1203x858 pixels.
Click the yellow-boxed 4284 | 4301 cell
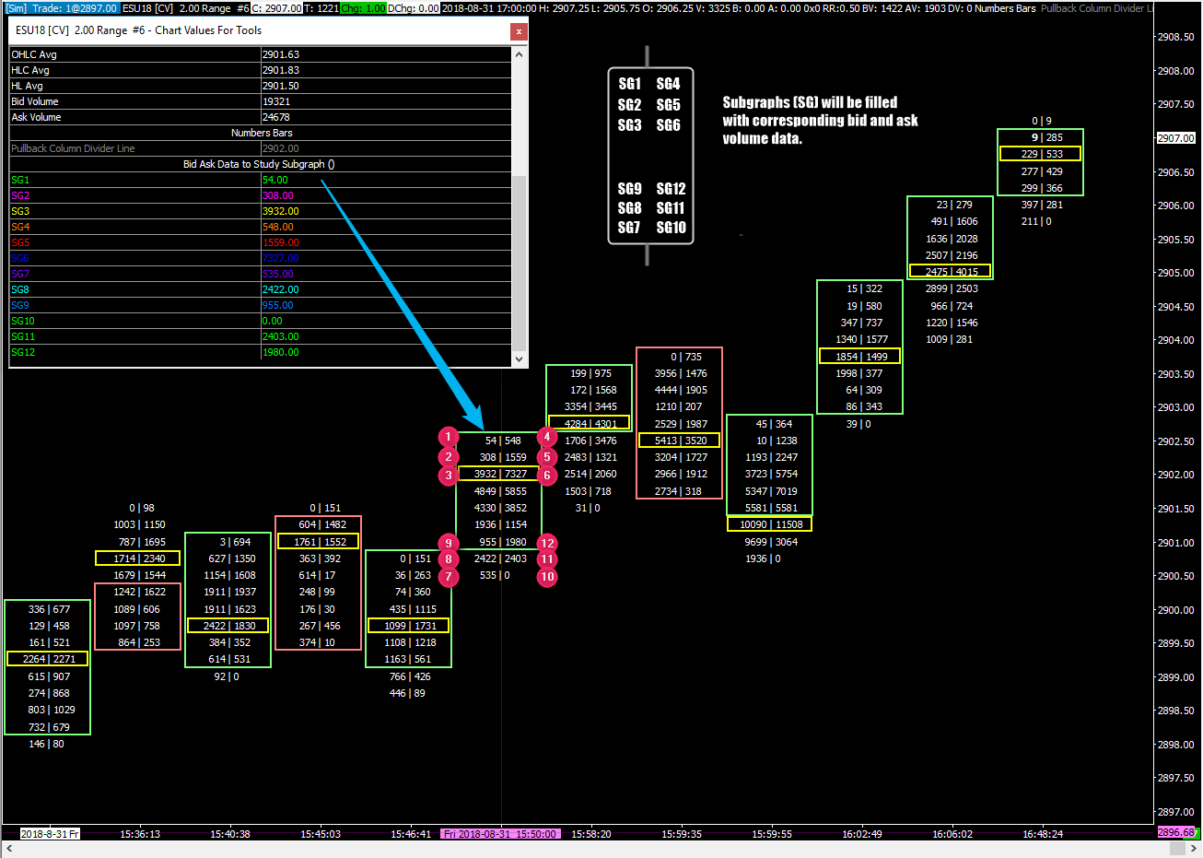pyautogui.click(x=590, y=424)
